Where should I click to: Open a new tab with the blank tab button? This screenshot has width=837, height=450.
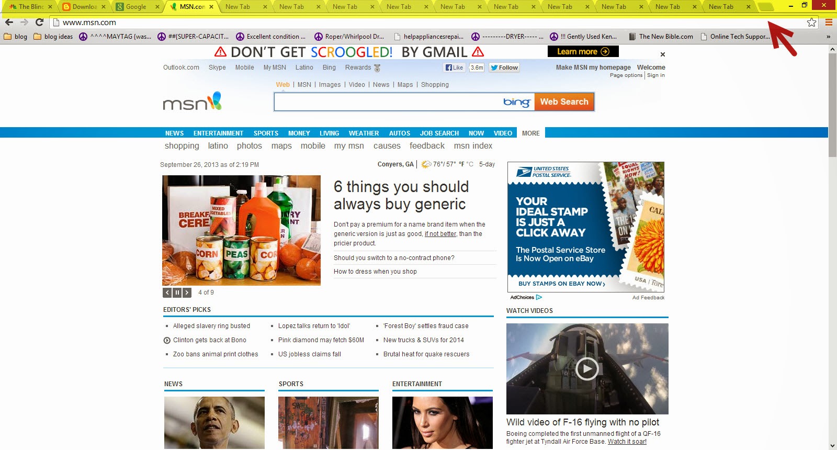pyautogui.click(x=765, y=7)
